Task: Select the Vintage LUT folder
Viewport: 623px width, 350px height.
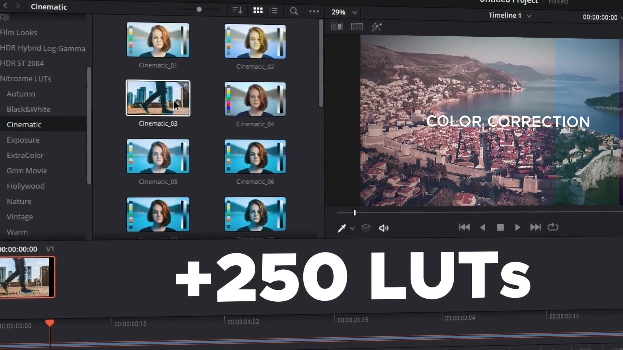Action: (x=20, y=217)
